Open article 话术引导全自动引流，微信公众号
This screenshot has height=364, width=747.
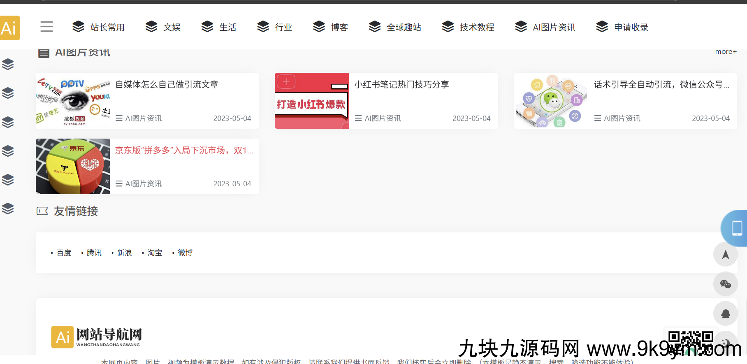[661, 84]
